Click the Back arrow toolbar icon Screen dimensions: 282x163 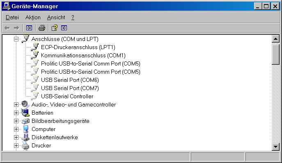(7, 28)
